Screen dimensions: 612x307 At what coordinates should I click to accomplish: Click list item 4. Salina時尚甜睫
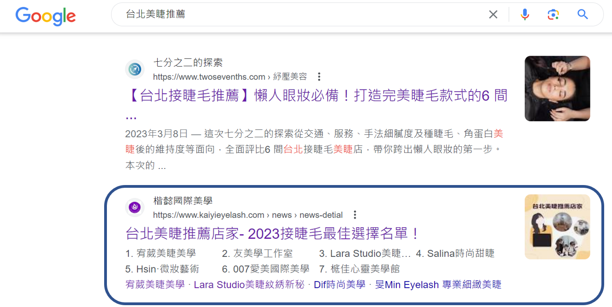(455, 254)
